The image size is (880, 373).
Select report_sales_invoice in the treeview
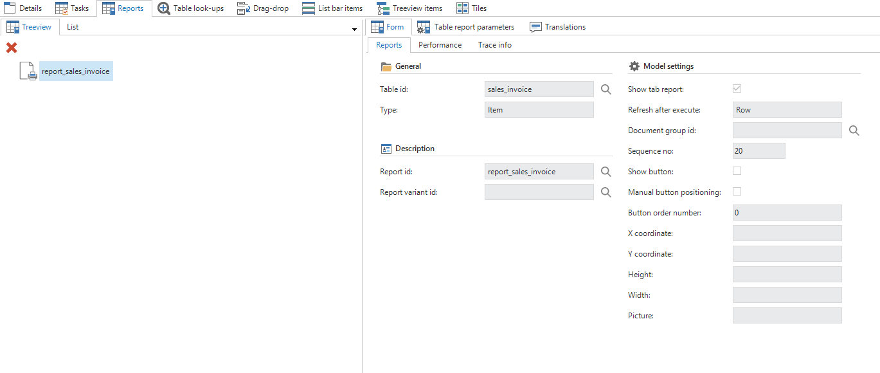click(x=76, y=71)
